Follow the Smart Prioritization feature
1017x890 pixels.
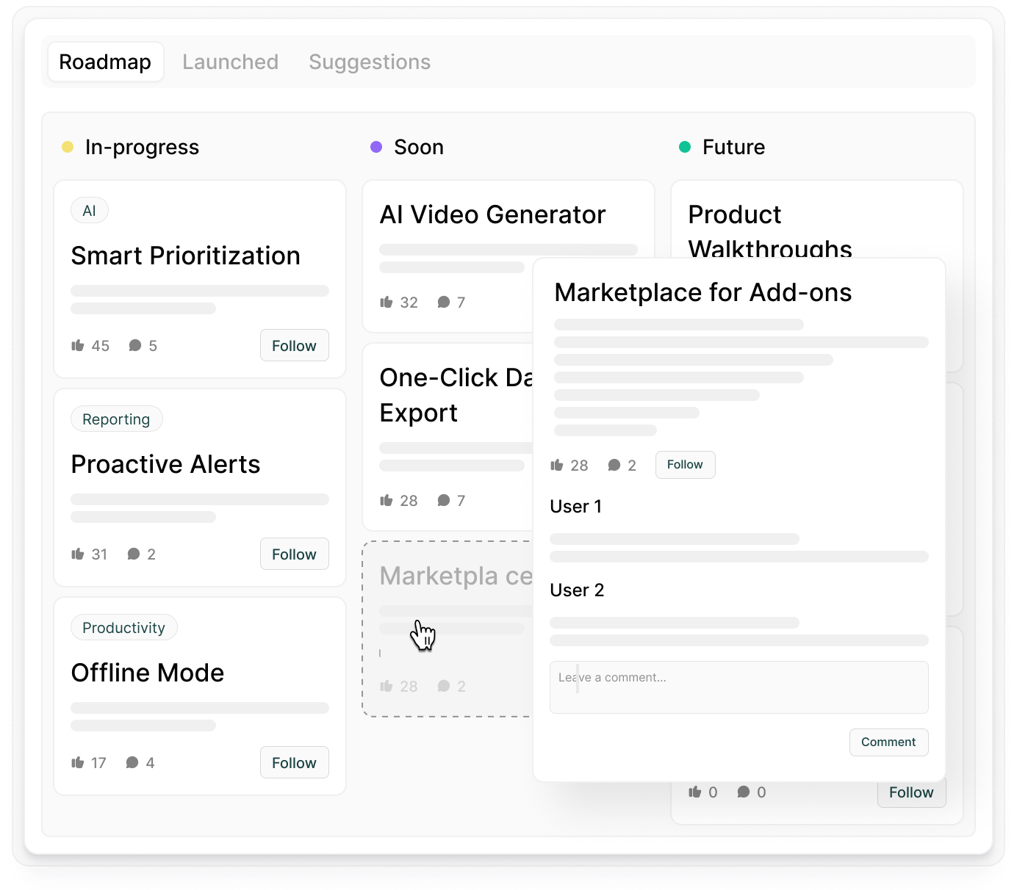pos(294,345)
